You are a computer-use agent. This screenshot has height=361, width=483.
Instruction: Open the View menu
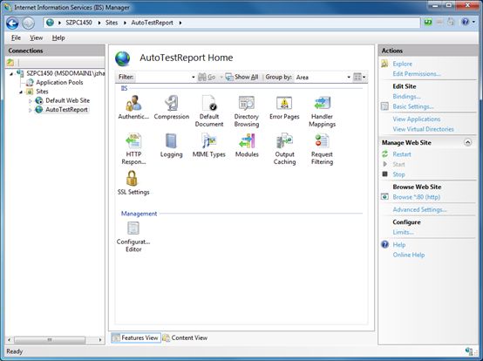36,37
